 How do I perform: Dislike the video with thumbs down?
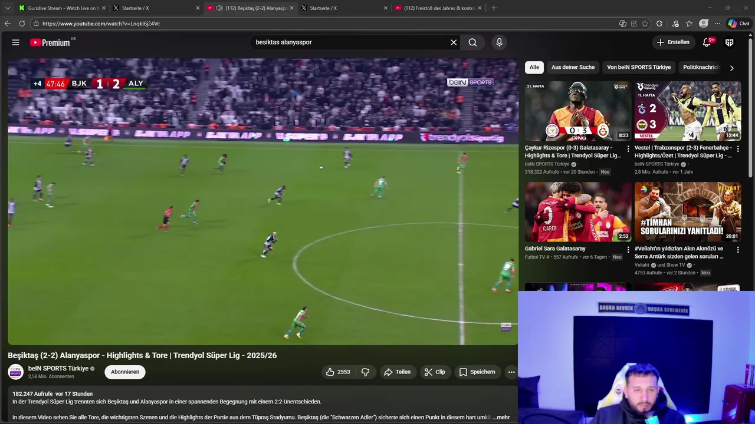[365, 372]
